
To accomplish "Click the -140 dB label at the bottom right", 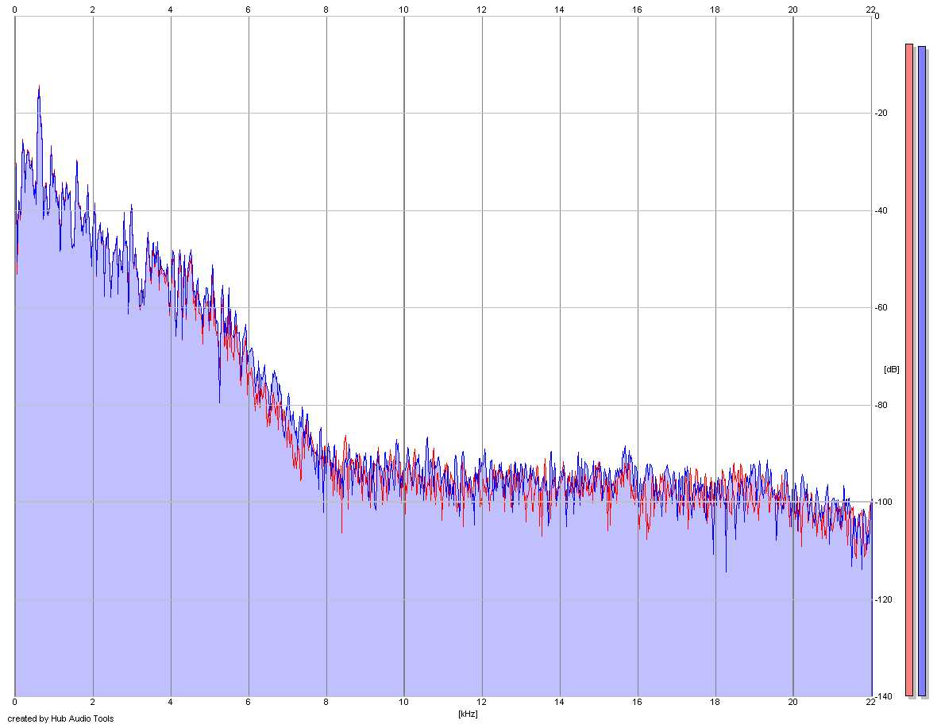I will tap(883, 696).
